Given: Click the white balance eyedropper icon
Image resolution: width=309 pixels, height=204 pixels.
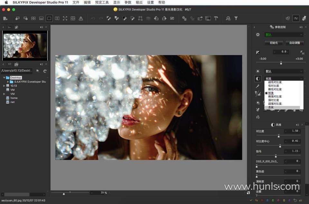Looking at the screenshot, I should [257, 86].
